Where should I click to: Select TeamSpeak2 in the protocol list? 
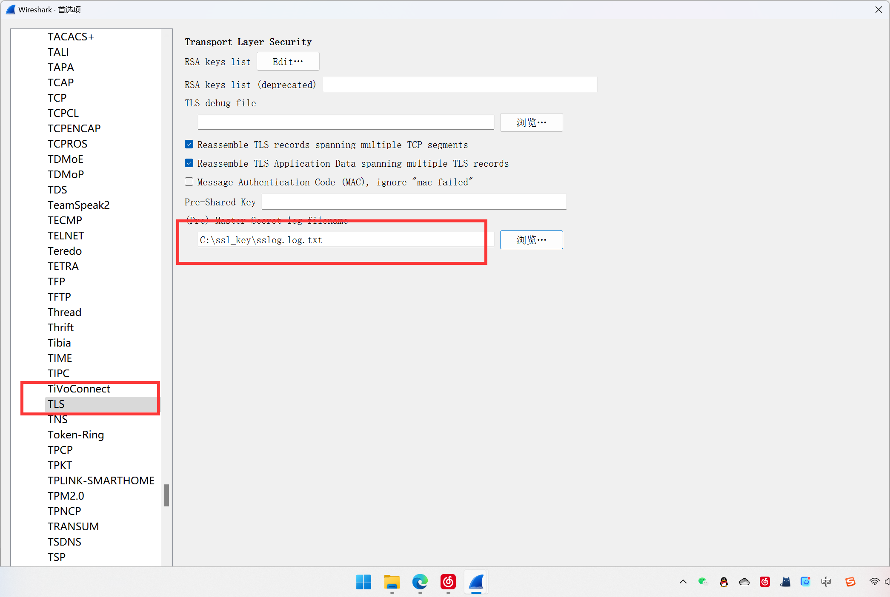tap(78, 205)
